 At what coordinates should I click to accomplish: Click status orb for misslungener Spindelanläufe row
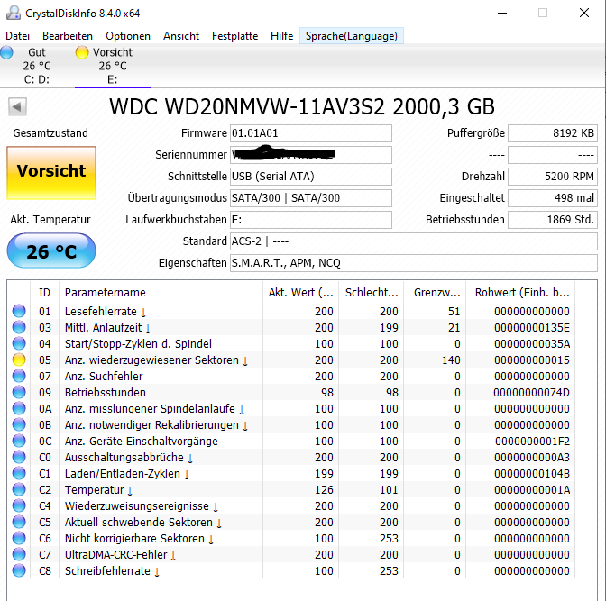[x=19, y=408]
